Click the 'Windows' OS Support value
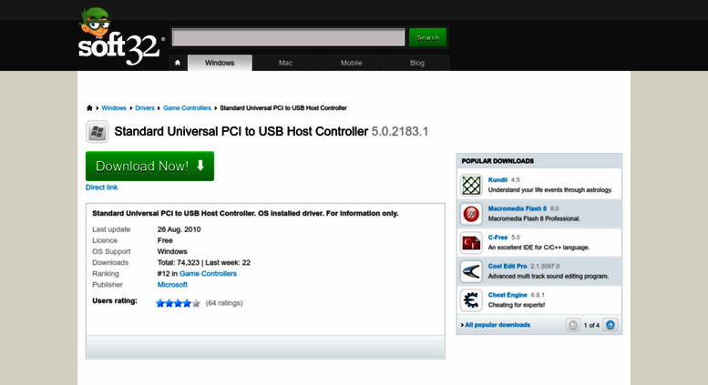The width and height of the screenshot is (708, 385). tap(172, 251)
